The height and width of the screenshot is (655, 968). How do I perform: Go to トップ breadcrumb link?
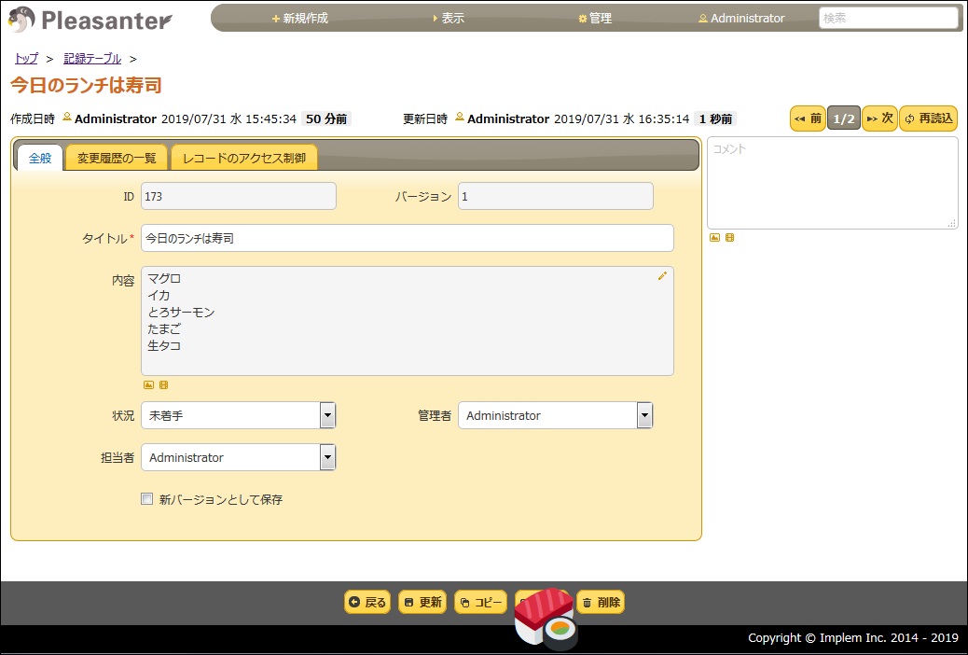pyautogui.click(x=26, y=59)
